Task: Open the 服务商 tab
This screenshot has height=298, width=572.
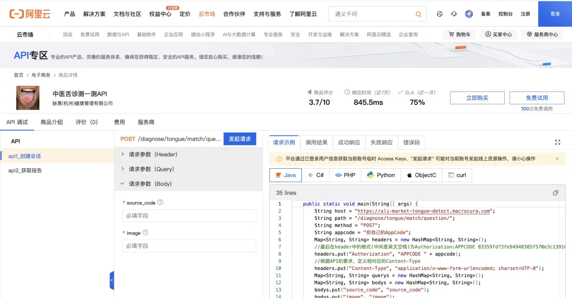Action: coord(146,122)
